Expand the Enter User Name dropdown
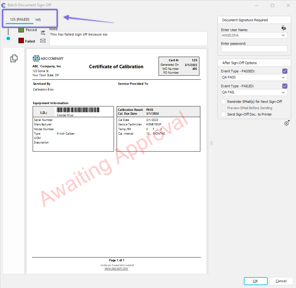This screenshot has height=288, width=296. click(x=283, y=36)
